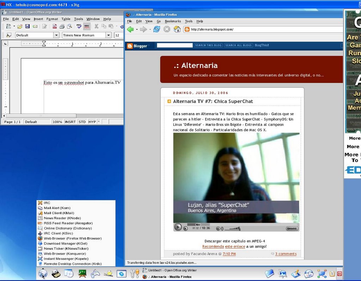Click the red power logout icon
This screenshot has height=281, width=361.
(339, 274)
